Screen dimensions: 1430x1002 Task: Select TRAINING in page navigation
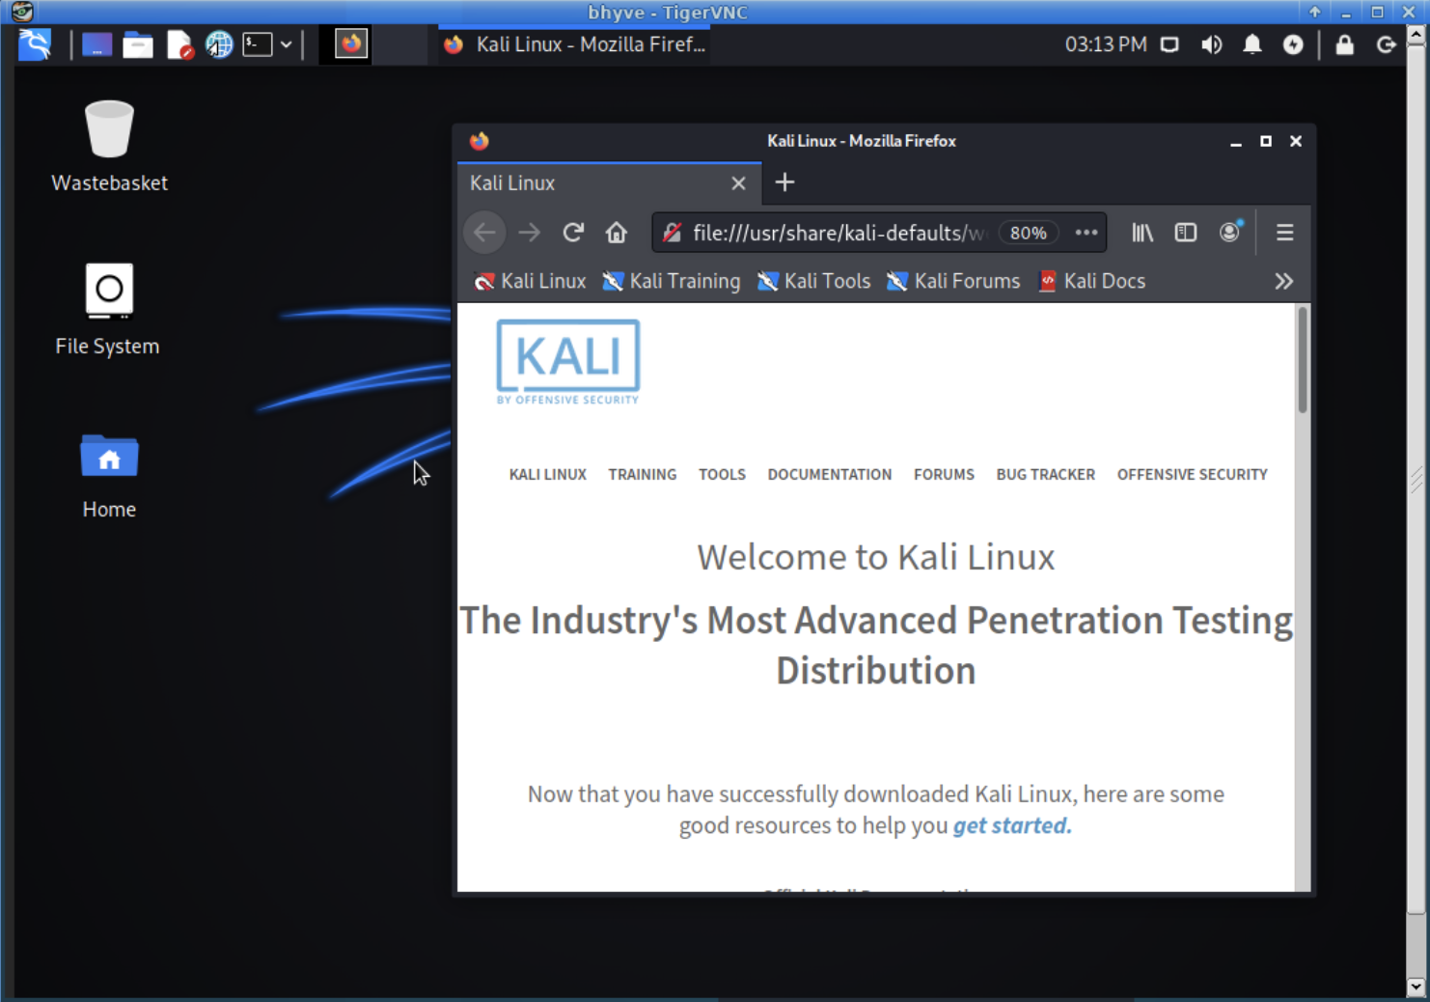(643, 474)
